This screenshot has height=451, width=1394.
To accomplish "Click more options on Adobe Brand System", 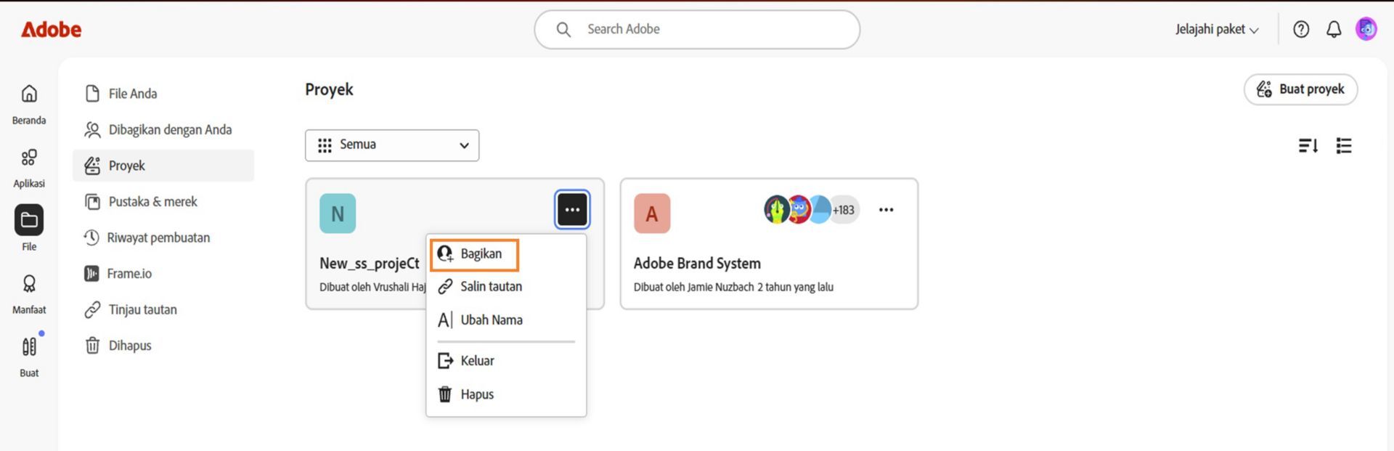I will [x=886, y=210].
